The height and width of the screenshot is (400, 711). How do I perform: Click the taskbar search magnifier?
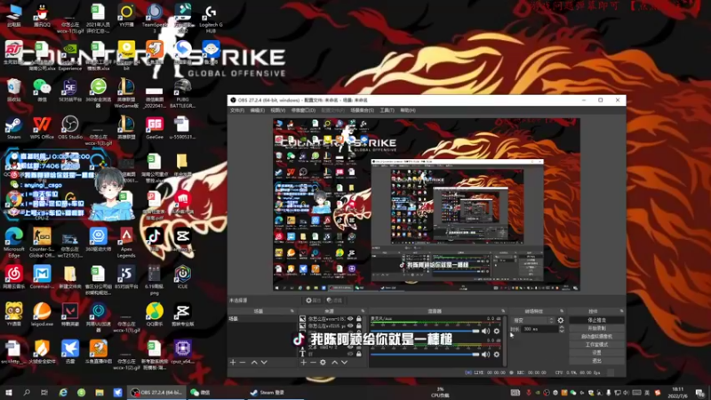point(27,392)
